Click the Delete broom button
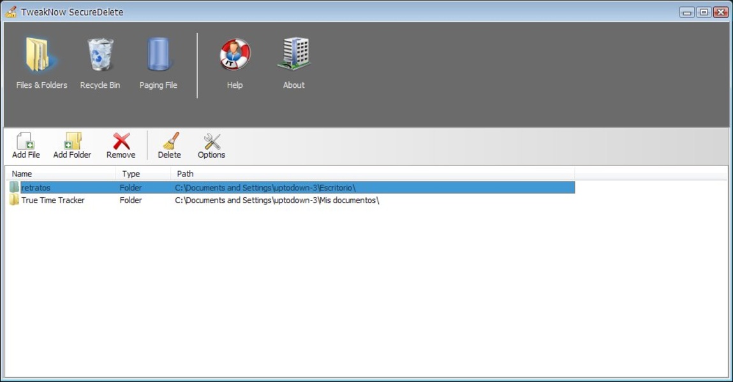The height and width of the screenshot is (382, 733). [169, 146]
